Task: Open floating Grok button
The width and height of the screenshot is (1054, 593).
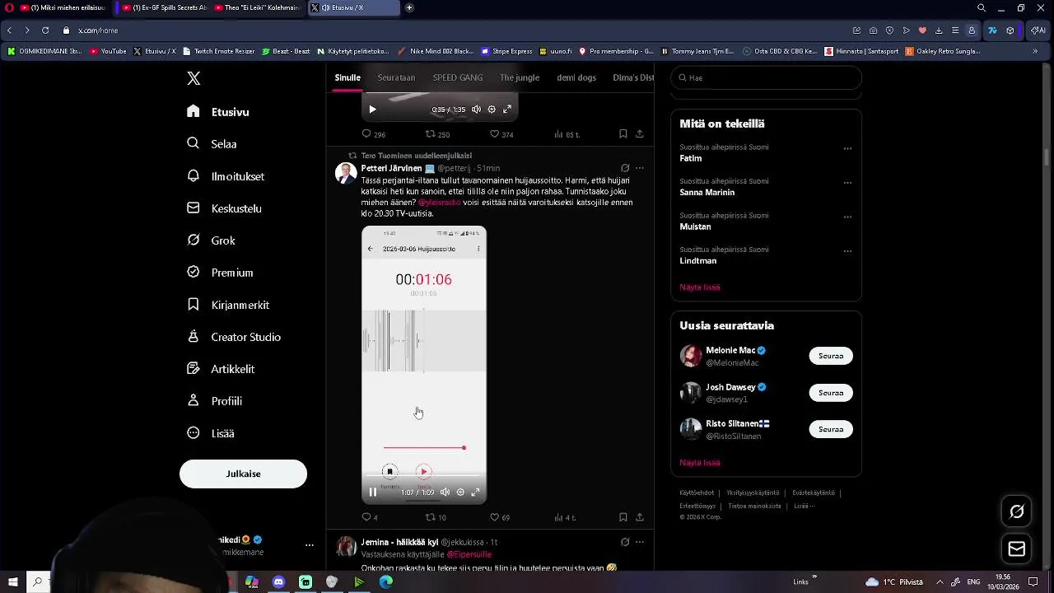Action: click(x=1017, y=511)
